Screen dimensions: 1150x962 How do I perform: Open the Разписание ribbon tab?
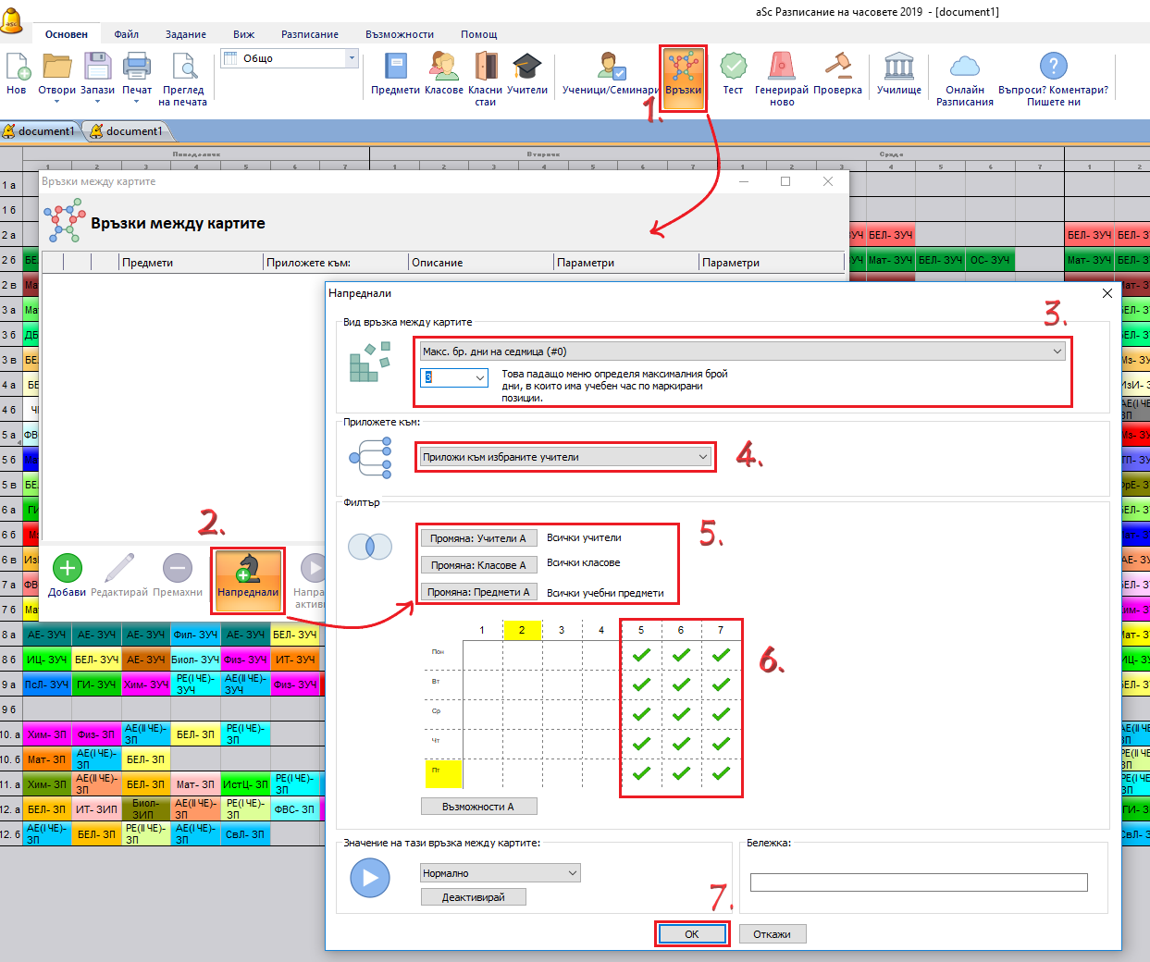pos(309,34)
